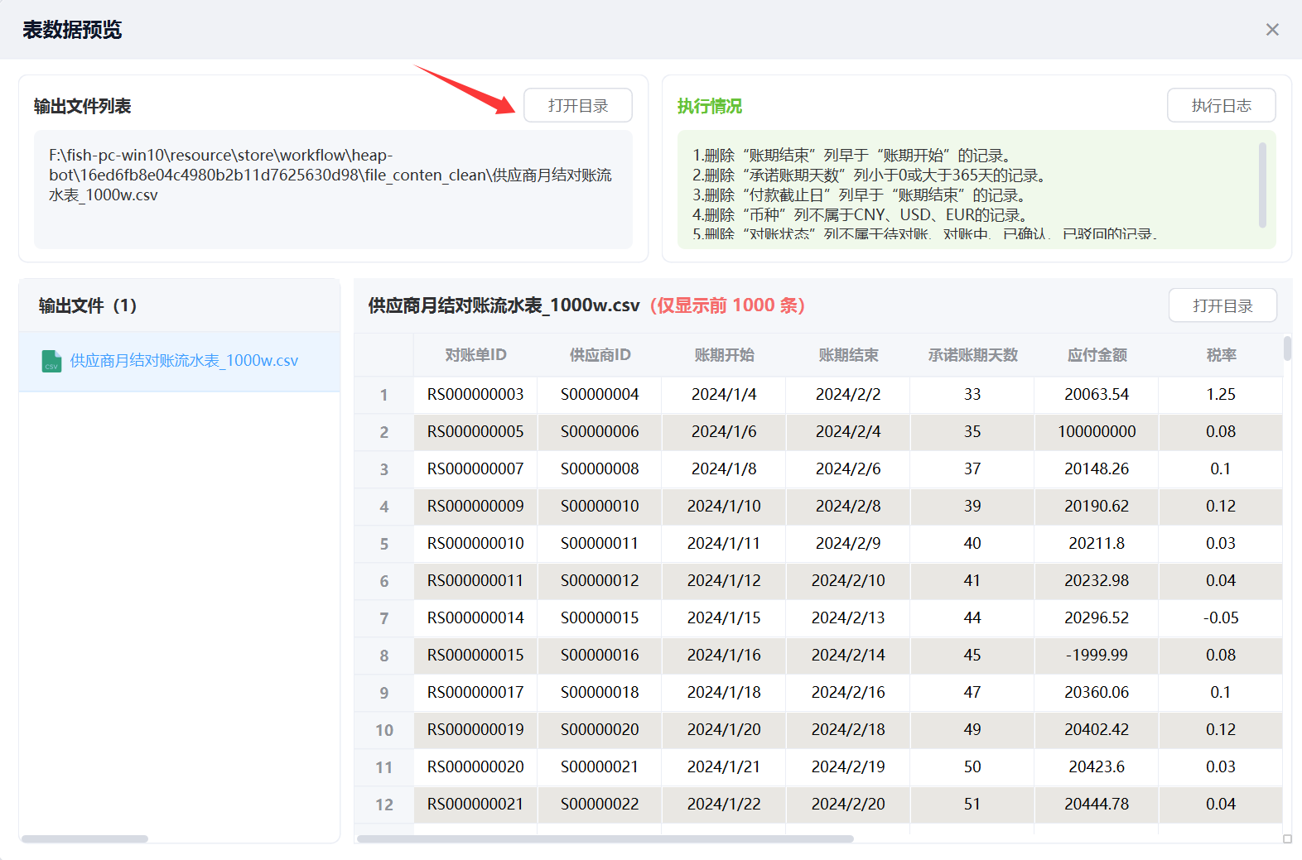Click the 供应商ID column header
The image size is (1302, 860).
[x=600, y=355]
